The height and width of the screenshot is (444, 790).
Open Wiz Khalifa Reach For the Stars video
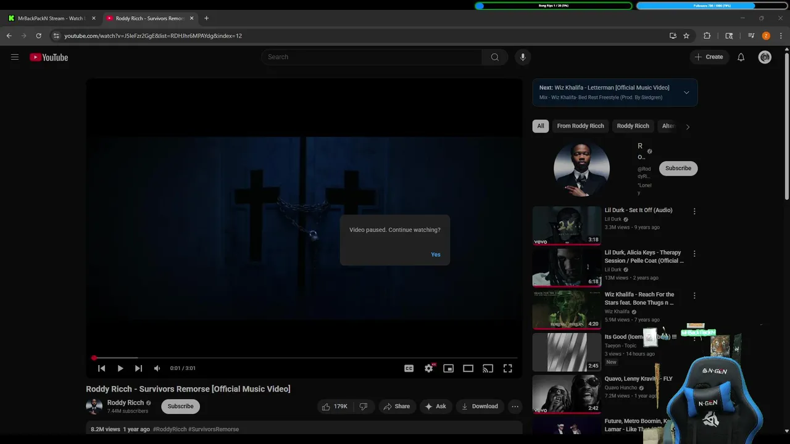point(567,310)
